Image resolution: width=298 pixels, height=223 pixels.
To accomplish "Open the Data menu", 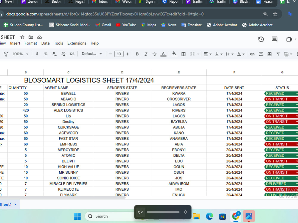I will (x=45, y=43).
